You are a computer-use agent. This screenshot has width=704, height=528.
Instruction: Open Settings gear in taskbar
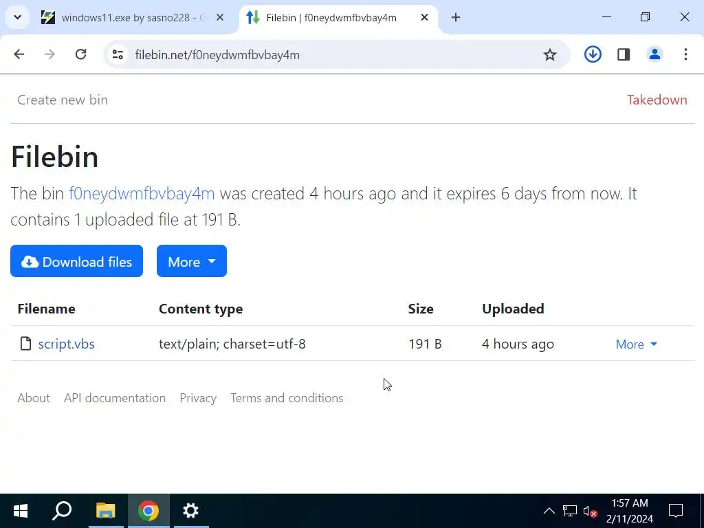click(191, 511)
